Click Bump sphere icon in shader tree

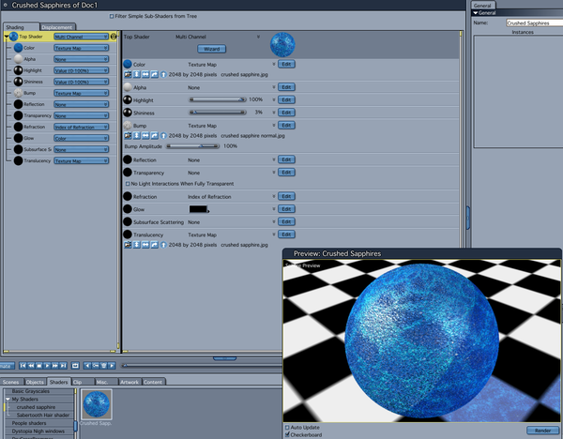(x=19, y=93)
